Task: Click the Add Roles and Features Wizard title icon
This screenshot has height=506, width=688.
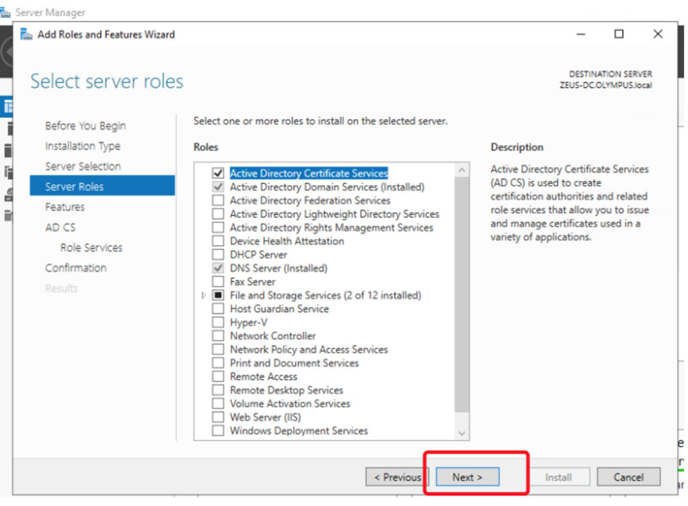Action: (x=26, y=34)
